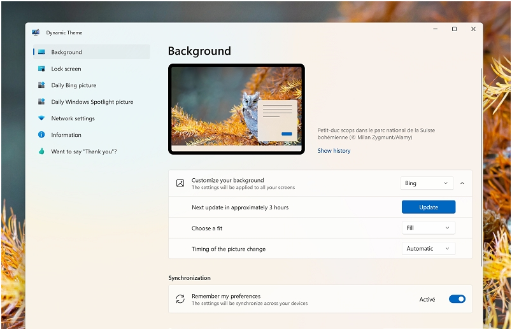Click the Network settings wifi icon
Screen dimensions: 512x329
41,118
